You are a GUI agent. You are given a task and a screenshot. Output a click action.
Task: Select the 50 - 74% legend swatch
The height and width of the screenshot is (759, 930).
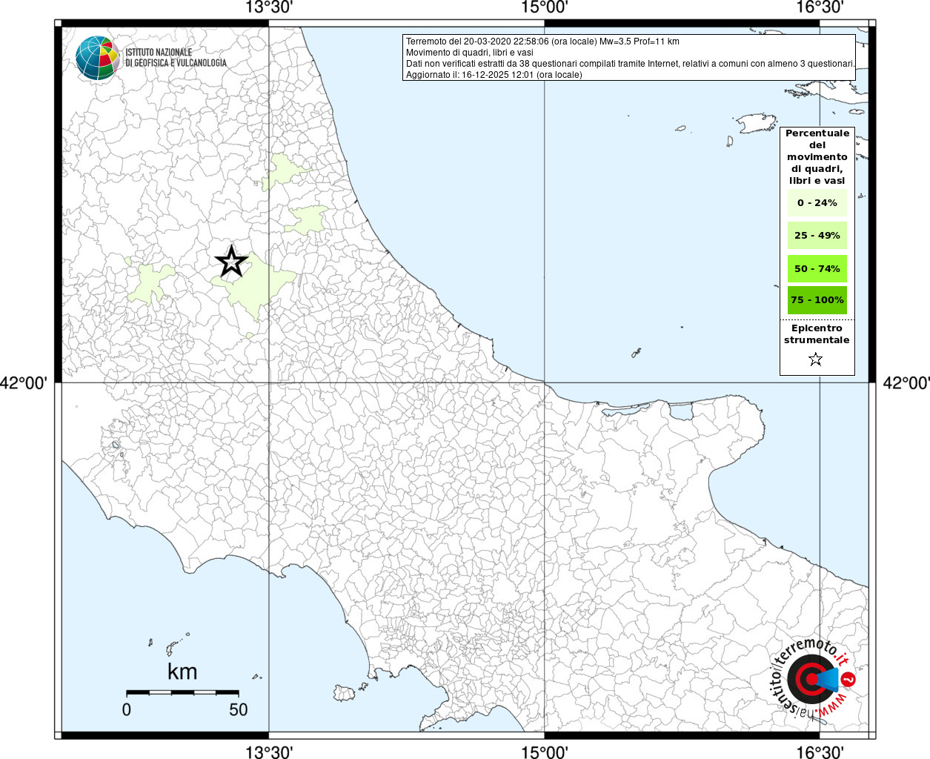pos(817,268)
